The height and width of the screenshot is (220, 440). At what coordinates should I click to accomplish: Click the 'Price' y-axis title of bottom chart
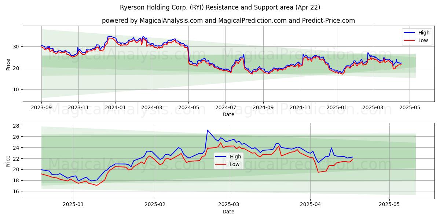pyautogui.click(x=8, y=161)
